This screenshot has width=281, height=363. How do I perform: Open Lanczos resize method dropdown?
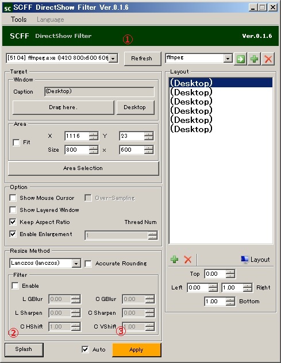tap(76, 264)
